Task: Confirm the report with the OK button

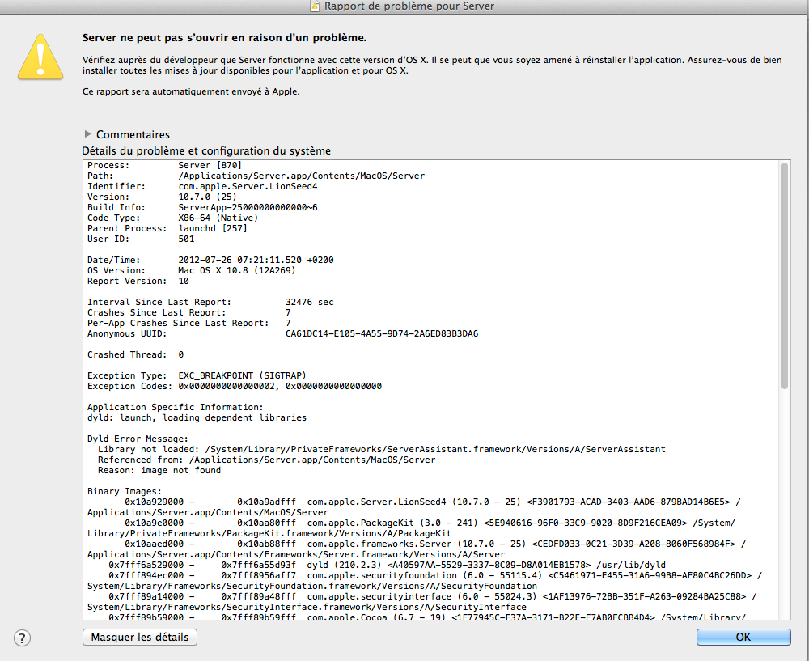Action: [x=743, y=638]
